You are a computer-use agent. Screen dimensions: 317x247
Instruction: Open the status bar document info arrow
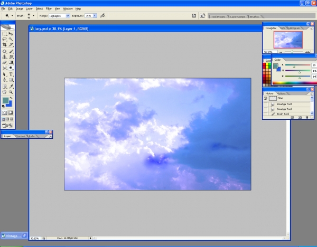(x=90, y=238)
